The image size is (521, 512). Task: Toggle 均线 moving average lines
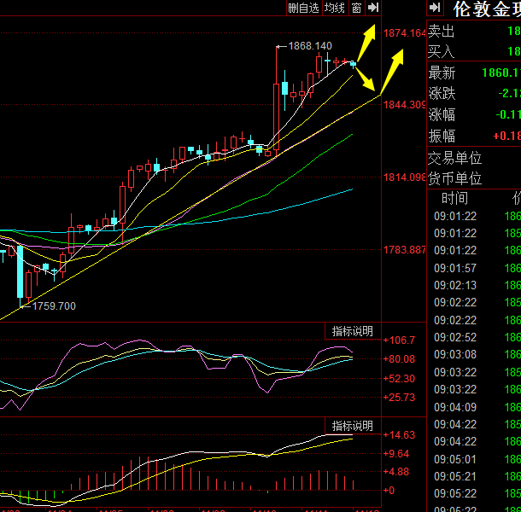tap(334, 8)
